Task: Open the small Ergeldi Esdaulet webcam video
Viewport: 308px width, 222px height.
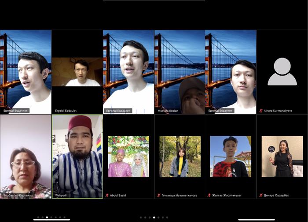Action: (x=77, y=72)
